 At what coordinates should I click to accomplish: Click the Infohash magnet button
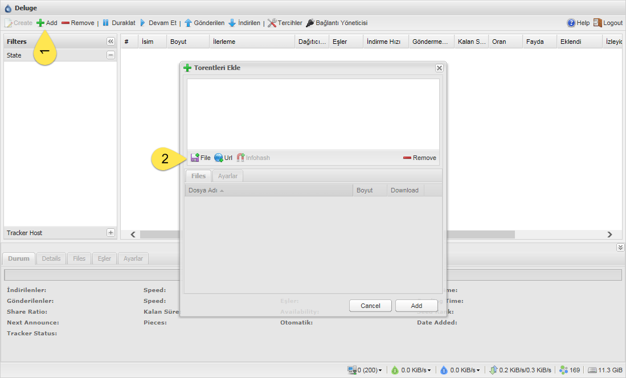[x=253, y=158]
